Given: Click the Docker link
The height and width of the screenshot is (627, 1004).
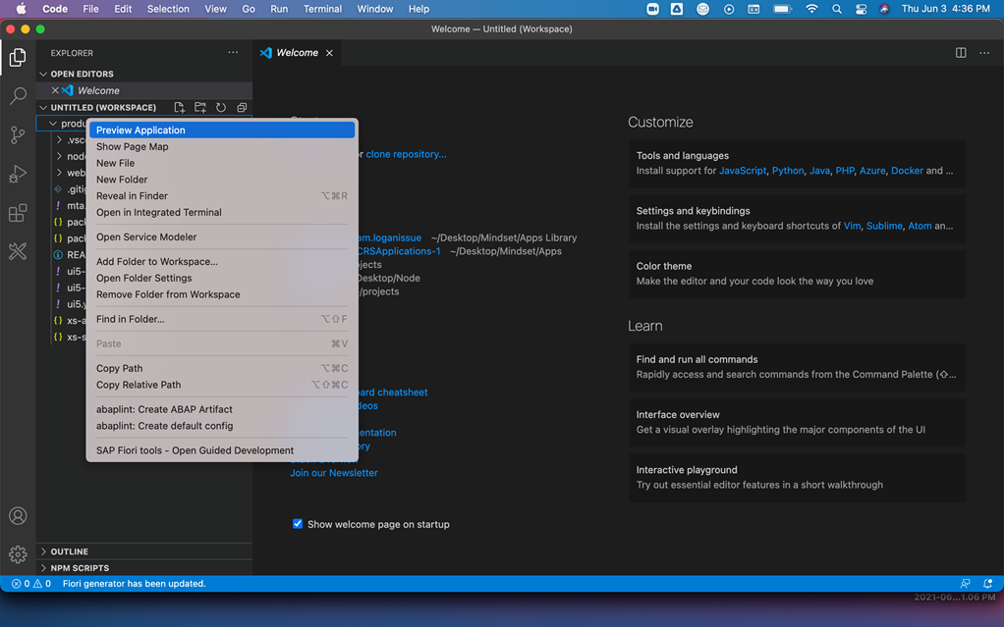Looking at the screenshot, I should pyautogui.click(x=907, y=171).
